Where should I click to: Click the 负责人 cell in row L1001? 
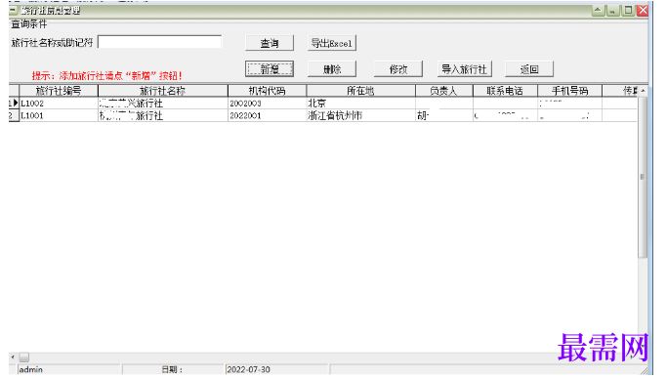tap(444, 115)
